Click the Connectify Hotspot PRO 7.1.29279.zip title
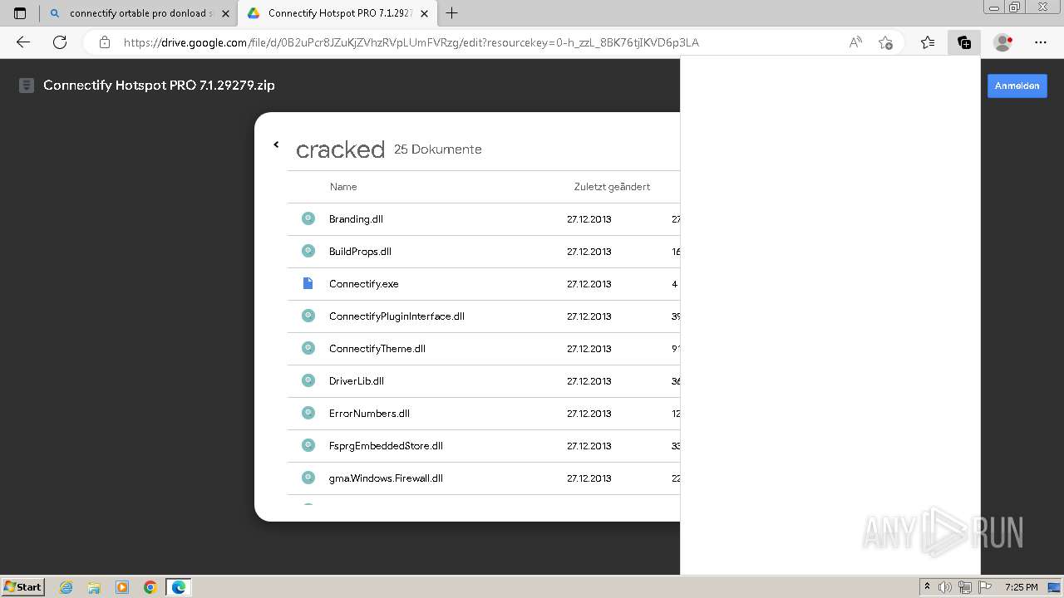This screenshot has height=598, width=1064. [159, 86]
